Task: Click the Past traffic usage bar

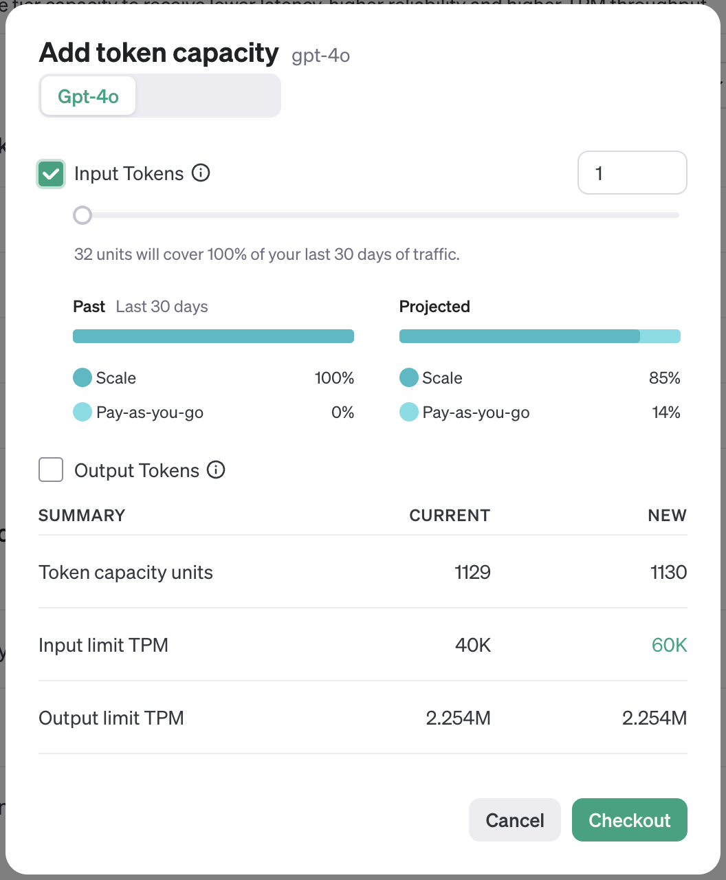Action: click(213, 336)
